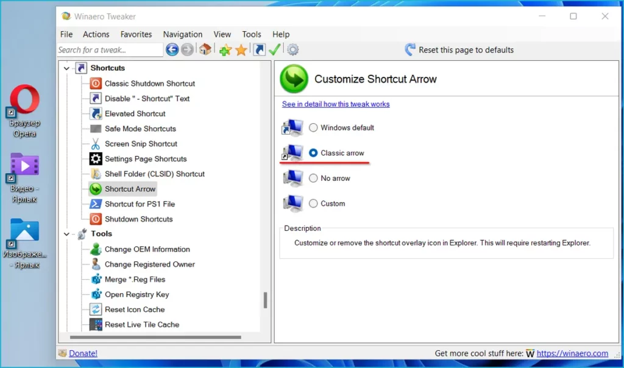Screen dimensions: 624x368
Task: Select Elevated Shortcut in the tree
Action: point(135,113)
